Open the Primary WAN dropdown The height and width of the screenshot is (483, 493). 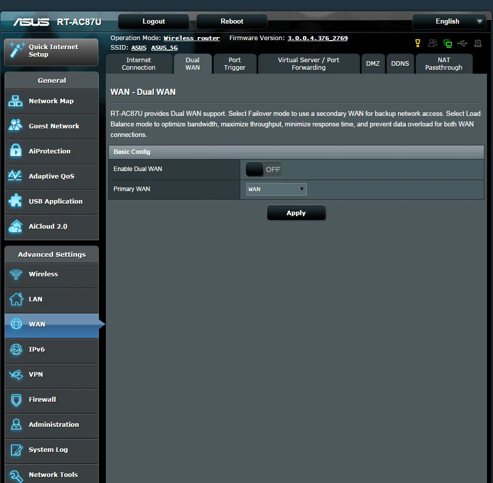[x=276, y=189]
